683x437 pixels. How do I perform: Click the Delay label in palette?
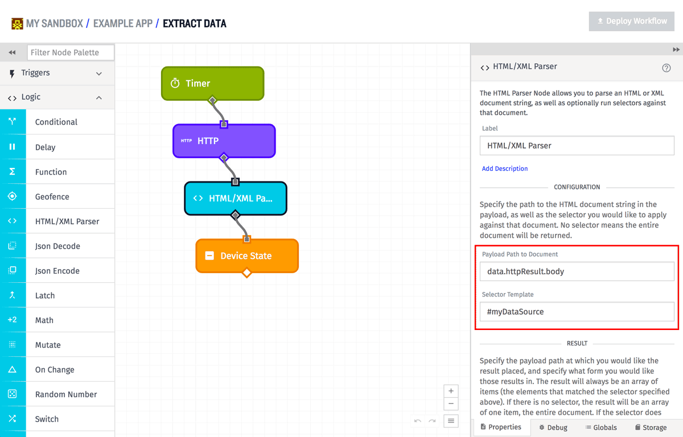tap(46, 147)
